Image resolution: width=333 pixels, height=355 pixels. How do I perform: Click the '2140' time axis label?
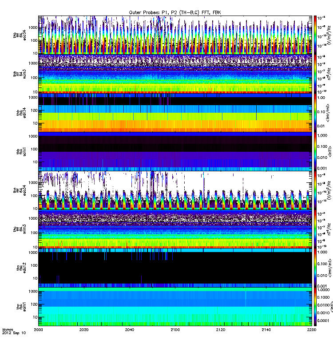pyautogui.click(x=266, y=330)
